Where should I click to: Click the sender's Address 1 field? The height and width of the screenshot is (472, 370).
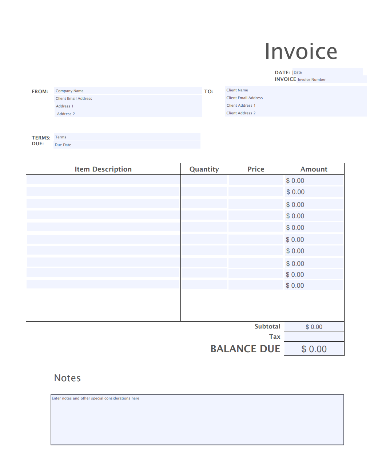(x=128, y=106)
